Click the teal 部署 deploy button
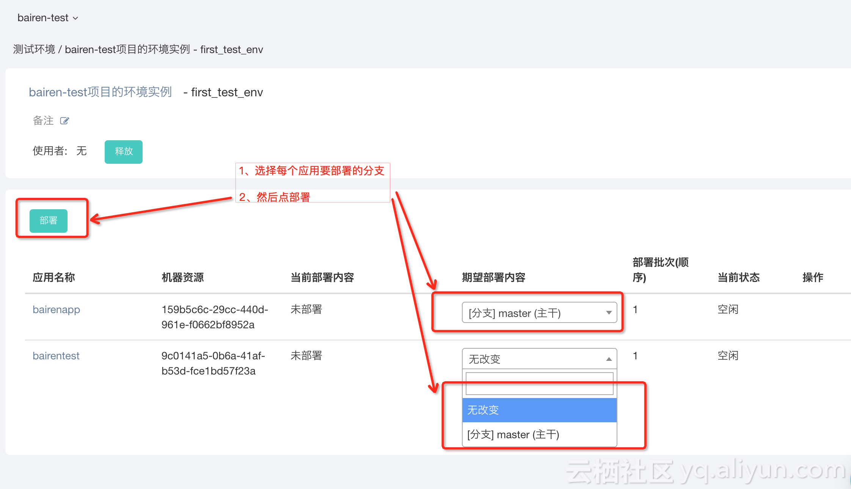 tap(49, 221)
